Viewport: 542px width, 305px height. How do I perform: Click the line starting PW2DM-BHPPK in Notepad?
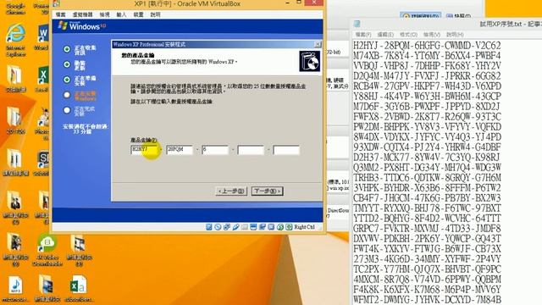click(427, 126)
